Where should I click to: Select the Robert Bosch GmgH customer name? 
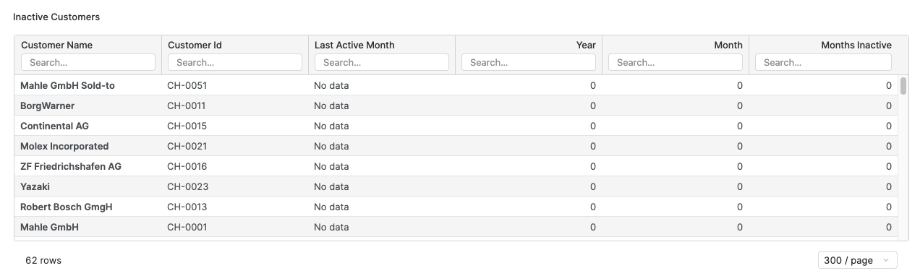click(66, 207)
